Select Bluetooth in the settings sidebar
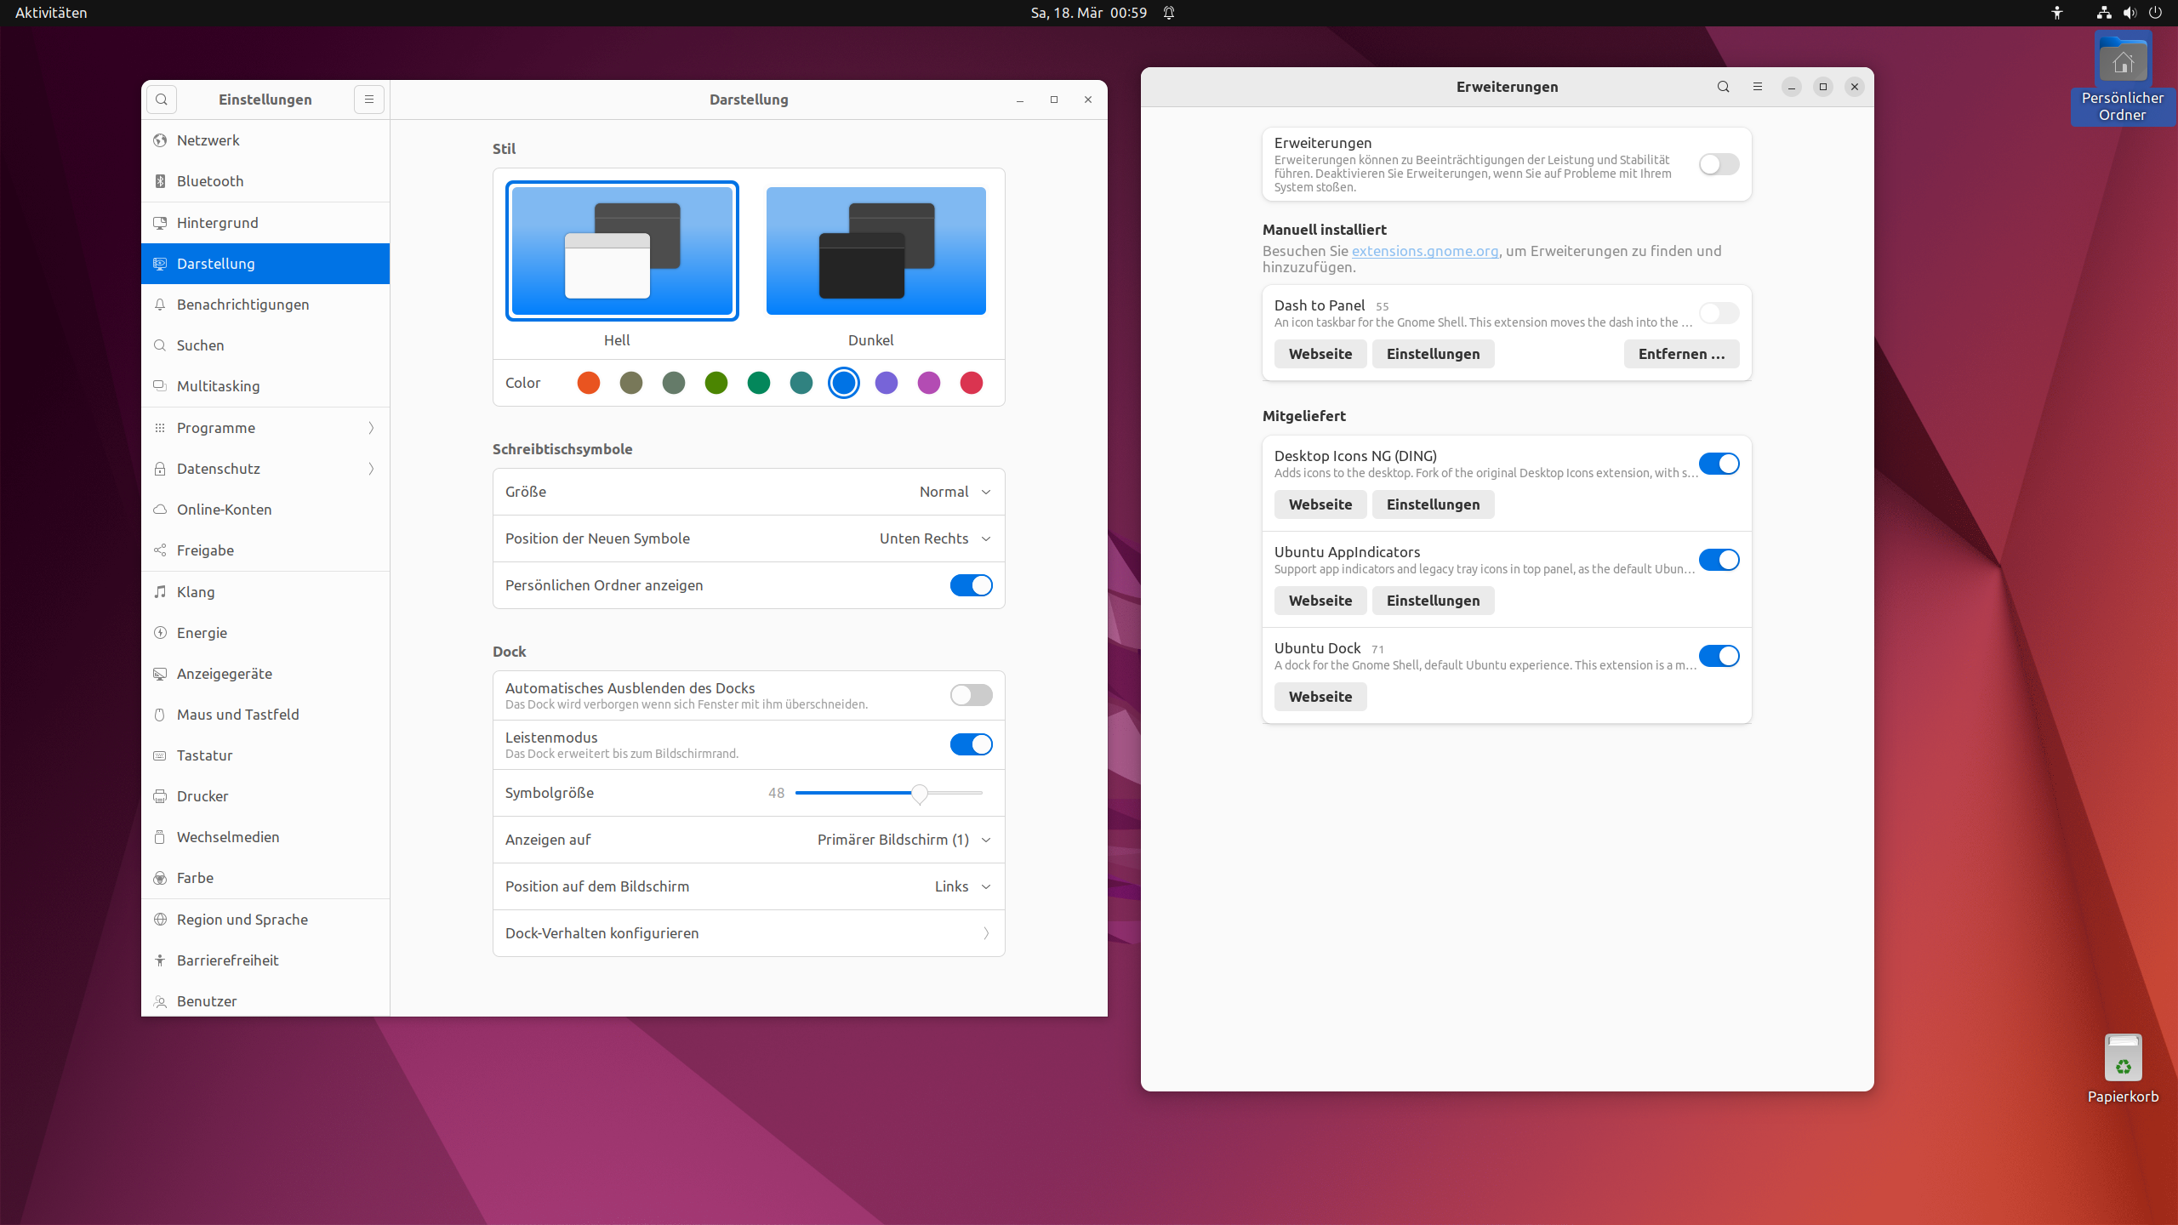 pyautogui.click(x=210, y=181)
